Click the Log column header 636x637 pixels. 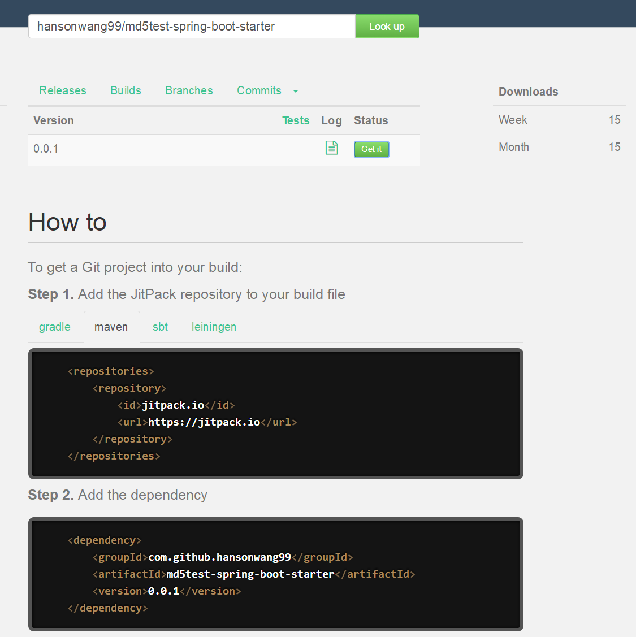[331, 120]
